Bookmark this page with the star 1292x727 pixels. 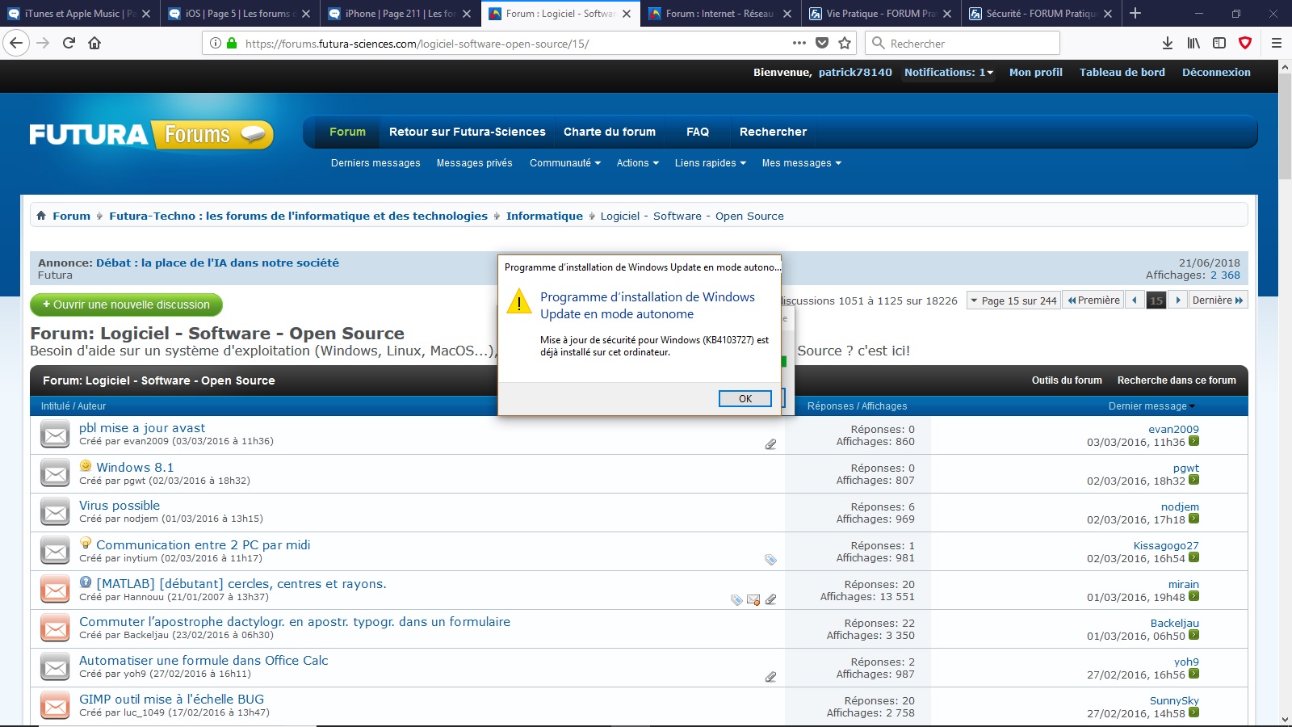pyautogui.click(x=845, y=43)
